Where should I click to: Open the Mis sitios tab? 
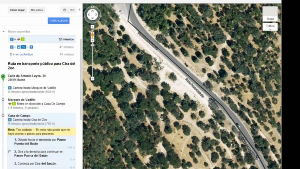(x=37, y=10)
